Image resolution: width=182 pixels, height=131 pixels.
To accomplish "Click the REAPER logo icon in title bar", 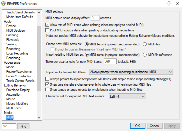I will pos(3,4).
